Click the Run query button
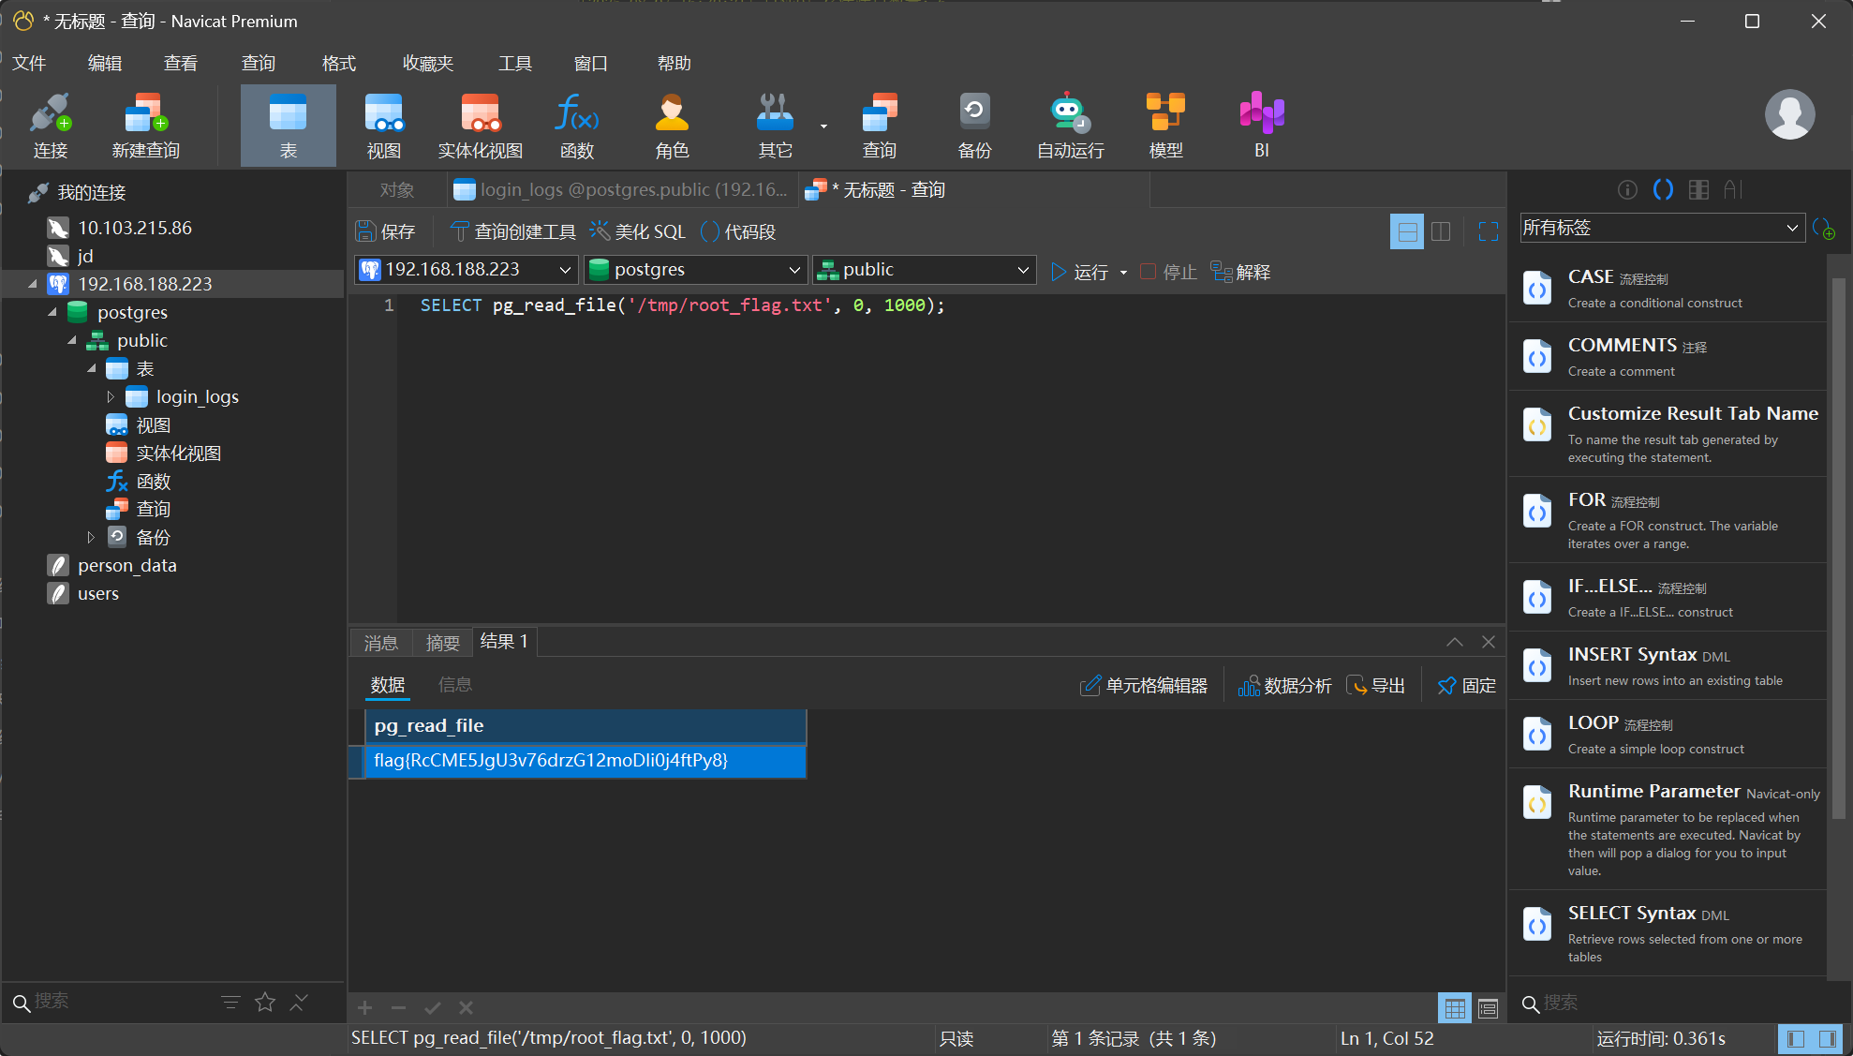This screenshot has height=1056, width=1853. click(1079, 272)
